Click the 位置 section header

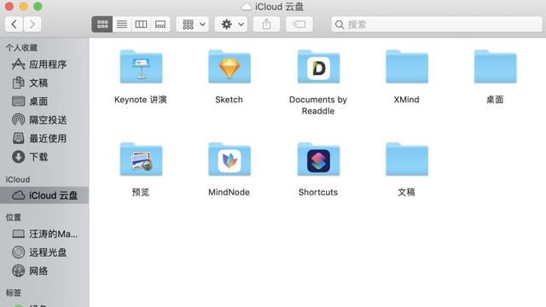pos(14,217)
